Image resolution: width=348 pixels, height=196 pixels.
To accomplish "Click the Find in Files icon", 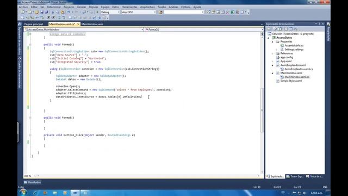I will [x=160, y=12].
